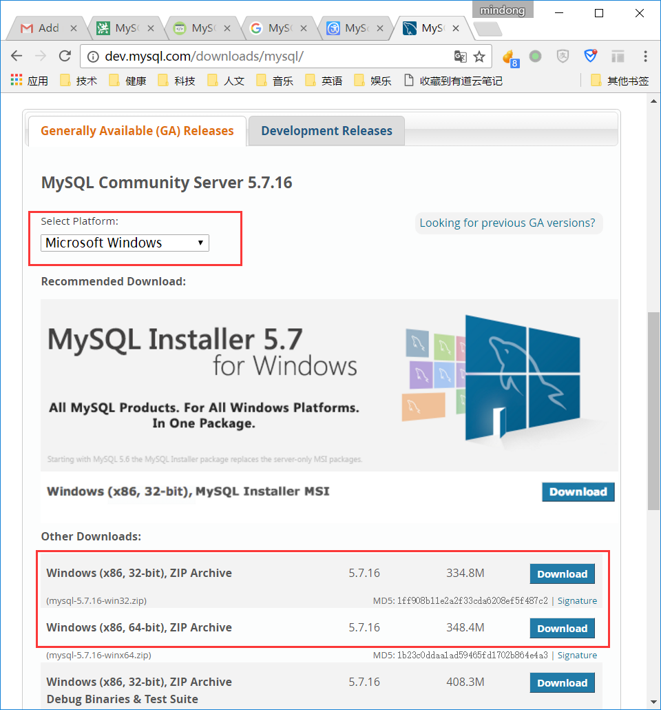Download the 64-bit ZIP Archive 348.4M

click(563, 628)
